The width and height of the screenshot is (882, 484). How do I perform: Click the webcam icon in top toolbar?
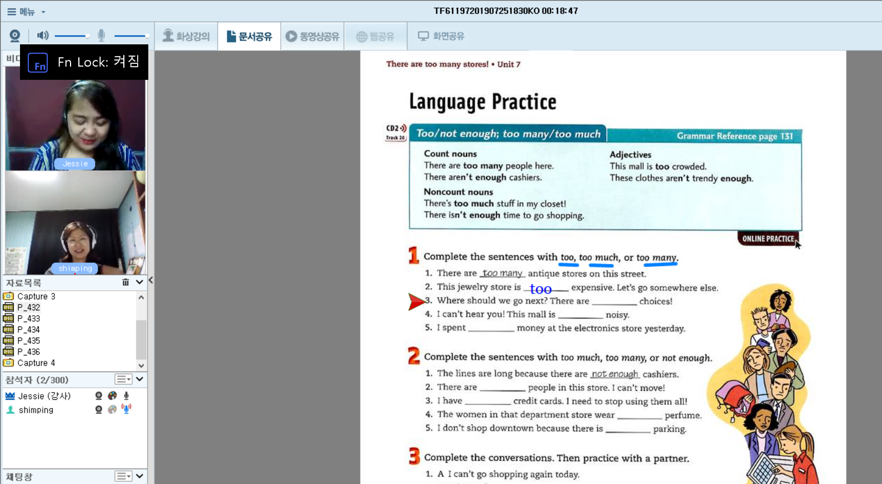pos(15,36)
